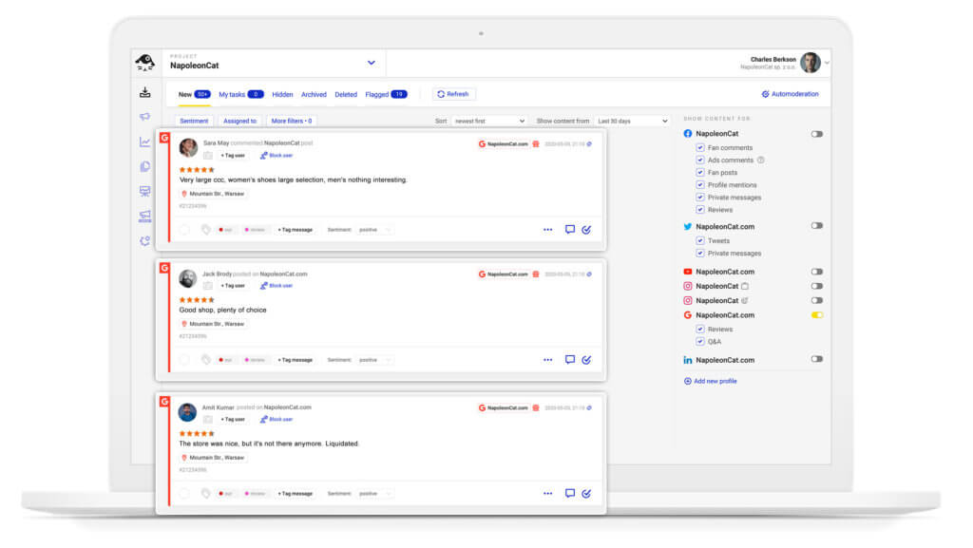Click the Facebook icon beside NapoleonCat profile
The width and height of the screenshot is (973, 548).
pyautogui.click(x=688, y=133)
